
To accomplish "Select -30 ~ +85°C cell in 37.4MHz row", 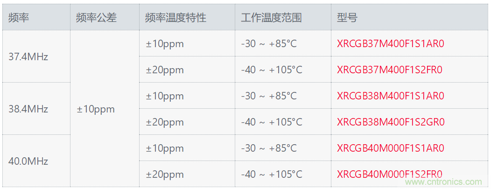I will 283,43.
